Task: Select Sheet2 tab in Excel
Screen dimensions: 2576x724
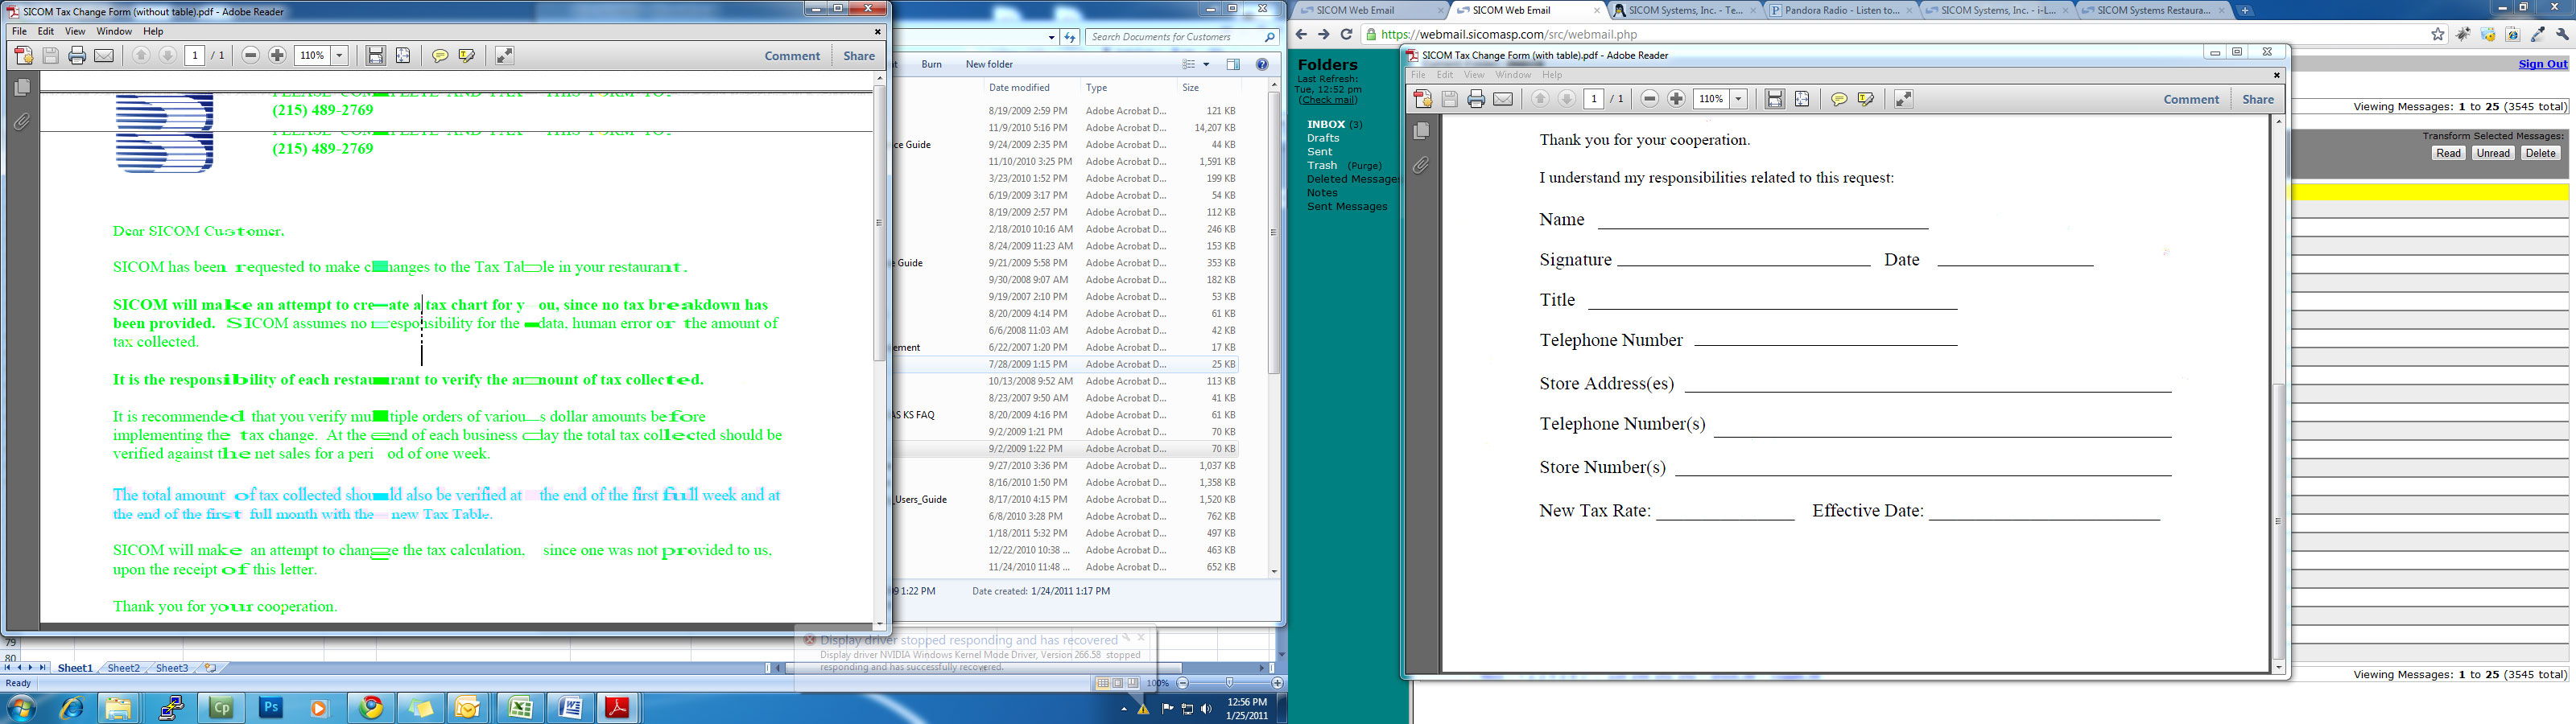Action: click(123, 668)
